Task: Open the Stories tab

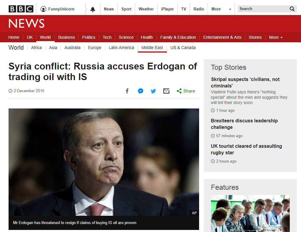Action: click(x=255, y=37)
